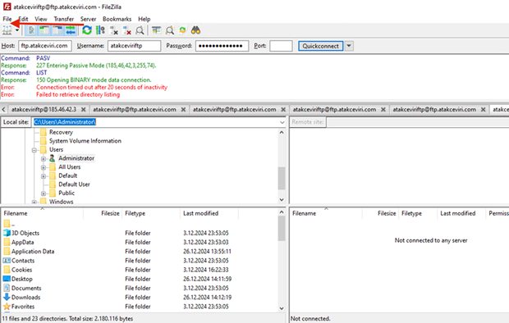Disconnect from the current server

click(x=127, y=30)
